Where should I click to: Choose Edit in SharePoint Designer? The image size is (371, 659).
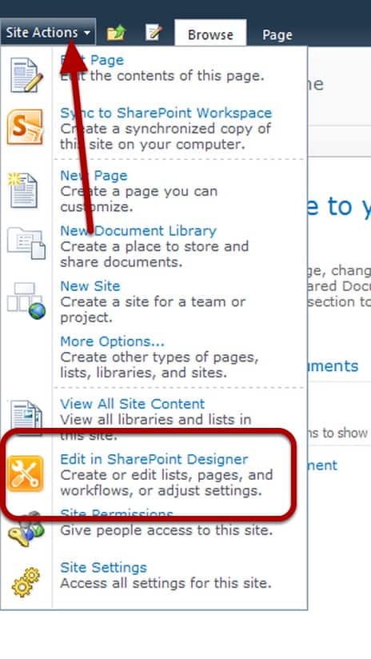154,459
